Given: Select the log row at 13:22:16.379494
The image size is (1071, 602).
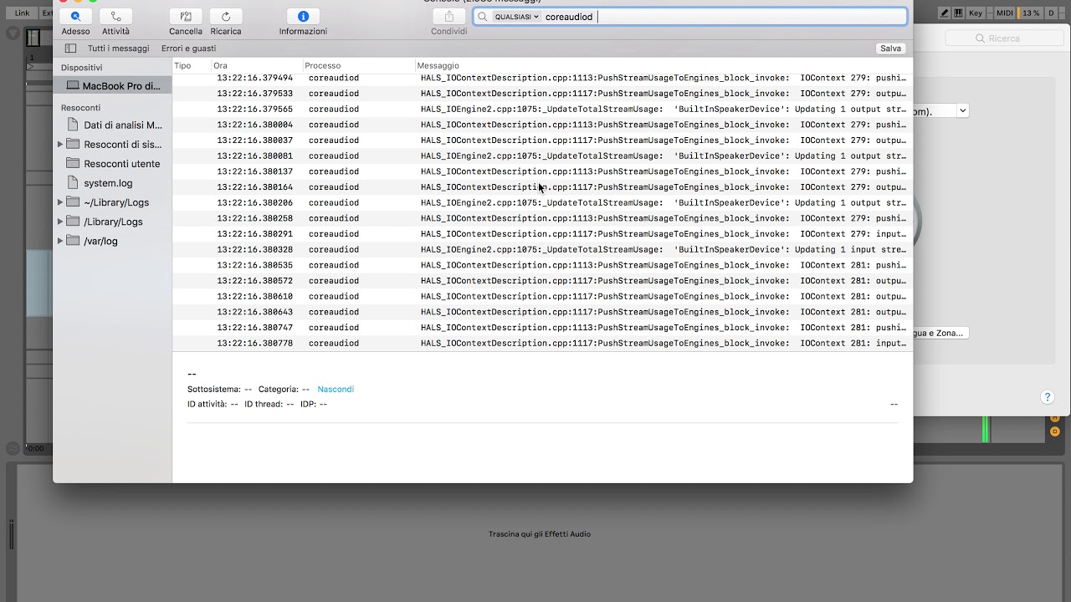Looking at the screenshot, I should pyautogui.click(x=542, y=78).
